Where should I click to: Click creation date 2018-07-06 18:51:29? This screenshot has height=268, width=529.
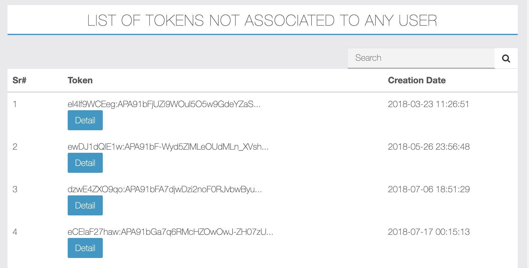point(429,189)
